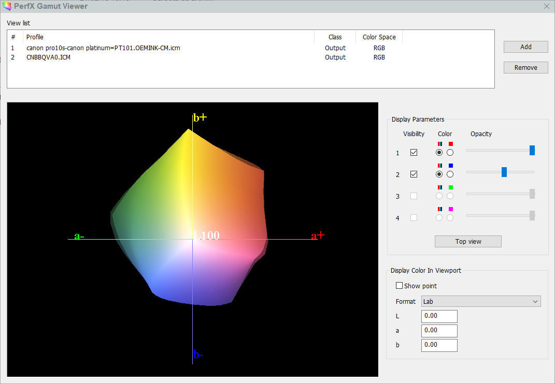This screenshot has width=555, height=384.
Task: Click the Profile column header
Action: coord(35,37)
